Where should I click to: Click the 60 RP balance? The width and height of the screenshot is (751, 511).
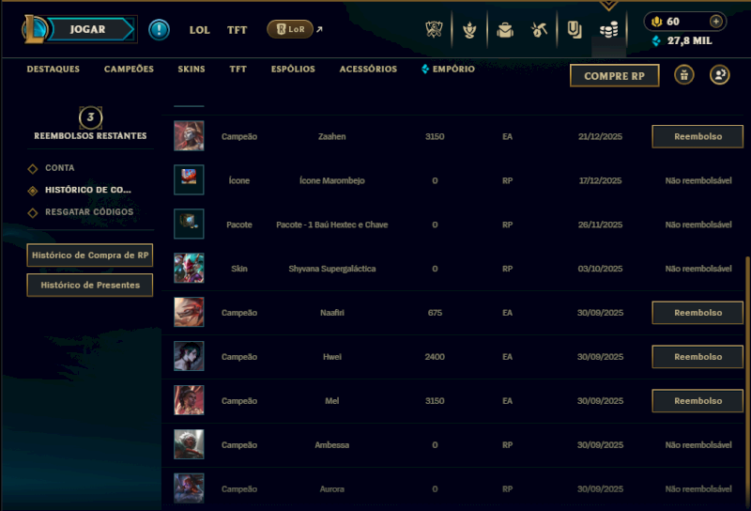[x=667, y=21]
